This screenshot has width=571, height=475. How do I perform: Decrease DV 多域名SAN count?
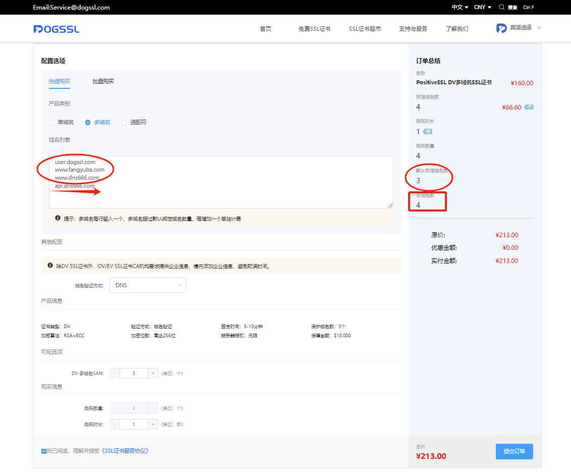click(115, 374)
